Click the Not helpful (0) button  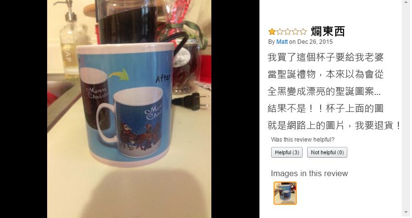click(327, 152)
